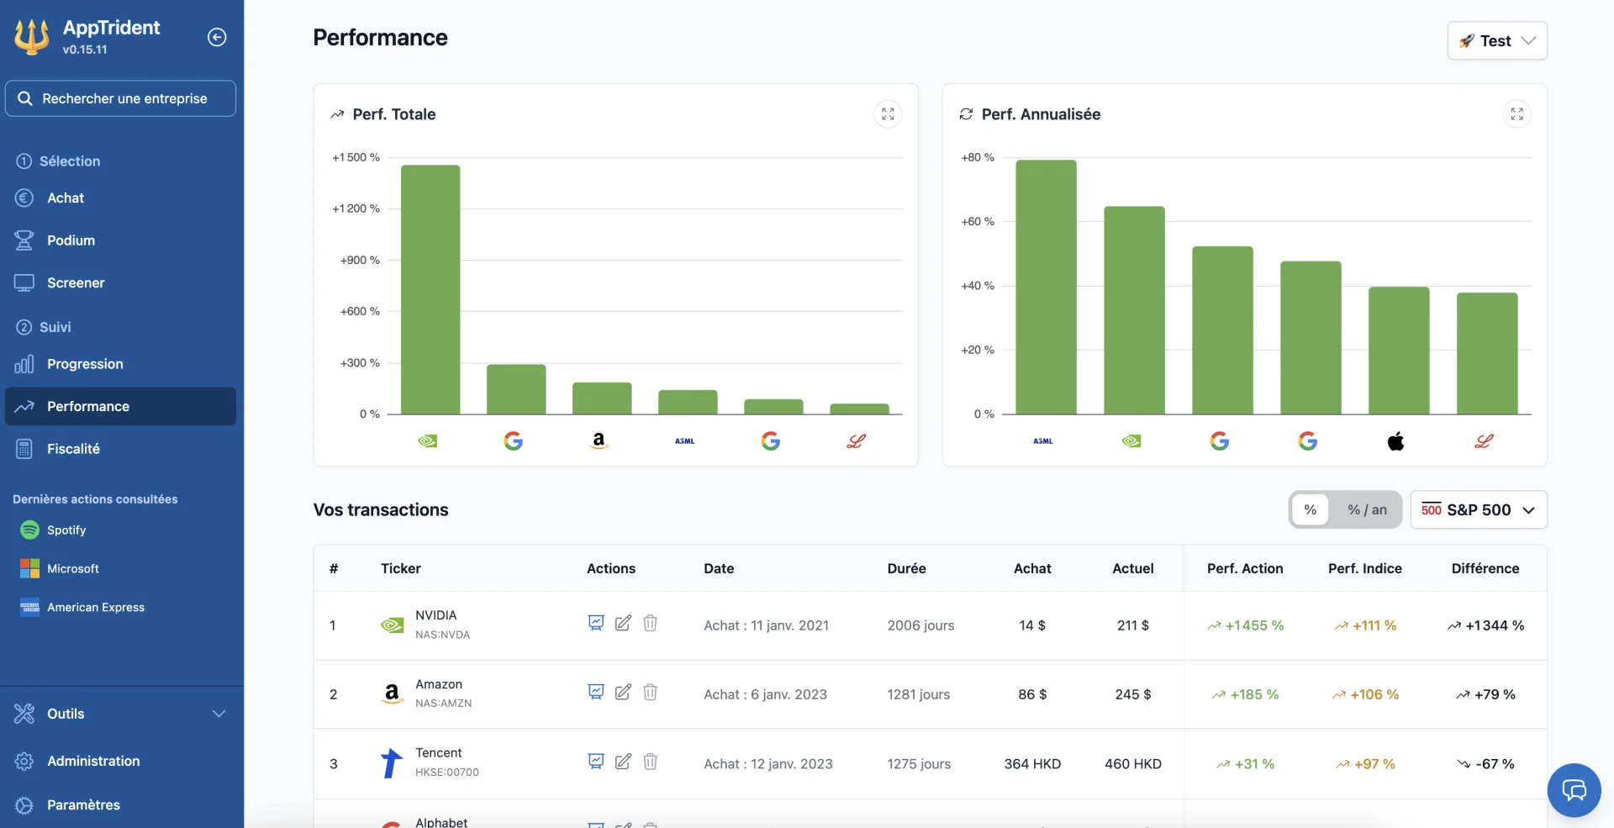Click the Alphabet ticker name
Viewport: 1614px width, 828px height.
tap(441, 821)
